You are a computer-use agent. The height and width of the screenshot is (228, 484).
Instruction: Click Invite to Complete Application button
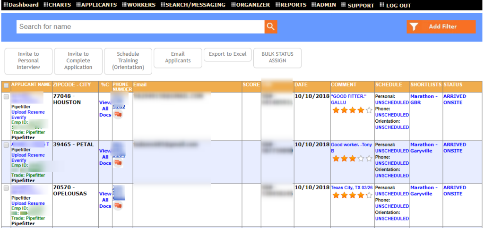[78, 61]
